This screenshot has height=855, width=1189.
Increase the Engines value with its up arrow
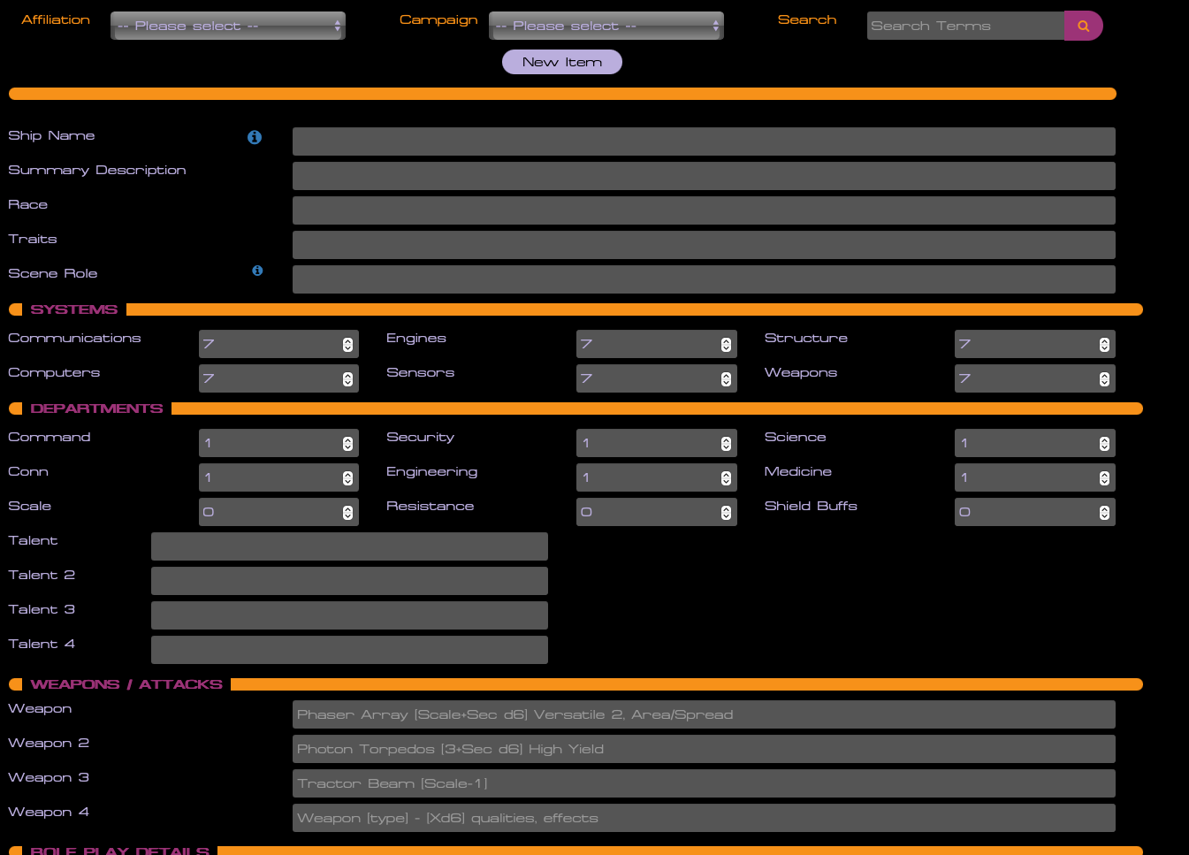[x=726, y=340]
